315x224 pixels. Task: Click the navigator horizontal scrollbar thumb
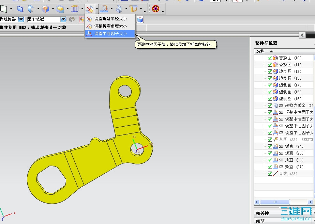(x=275, y=202)
